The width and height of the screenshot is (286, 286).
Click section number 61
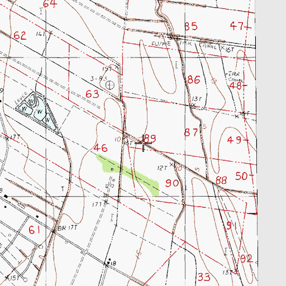coord(35,230)
